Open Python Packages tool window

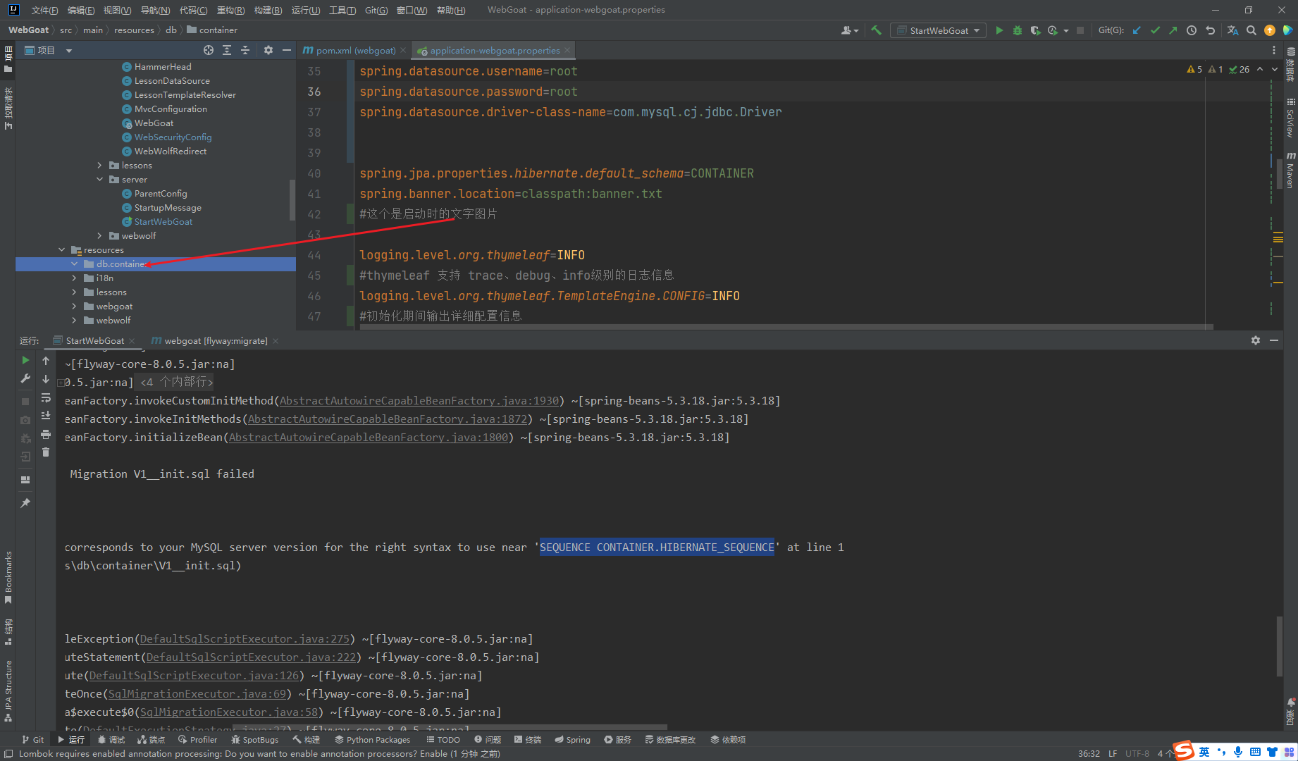pos(372,740)
